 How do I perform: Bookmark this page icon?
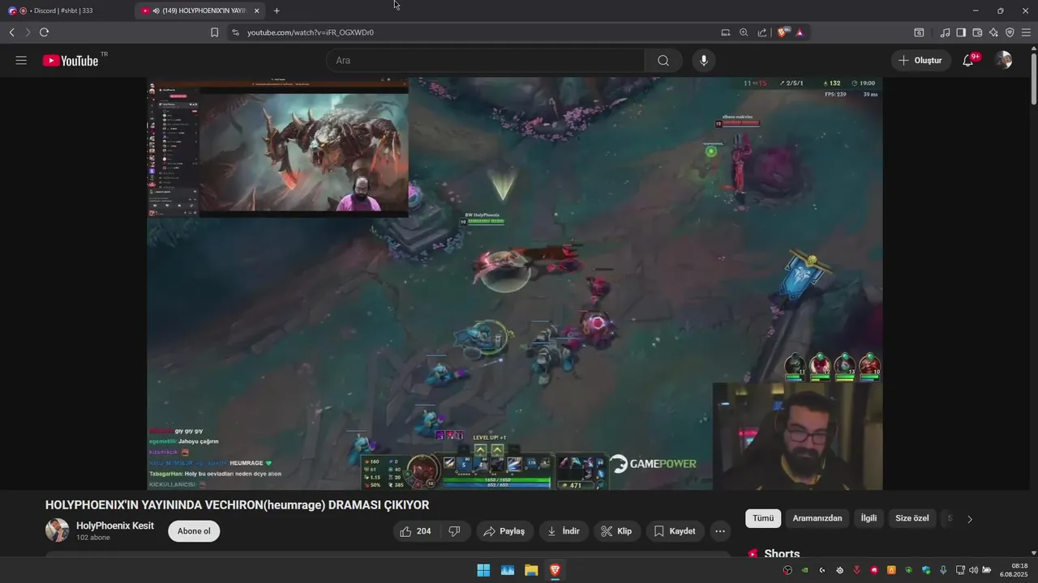click(x=214, y=32)
